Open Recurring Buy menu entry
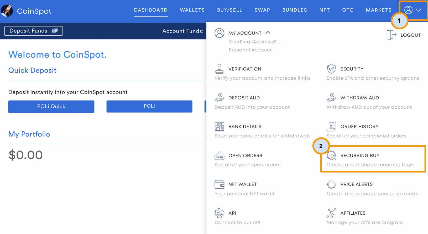428x234 pixels. [x=360, y=155]
